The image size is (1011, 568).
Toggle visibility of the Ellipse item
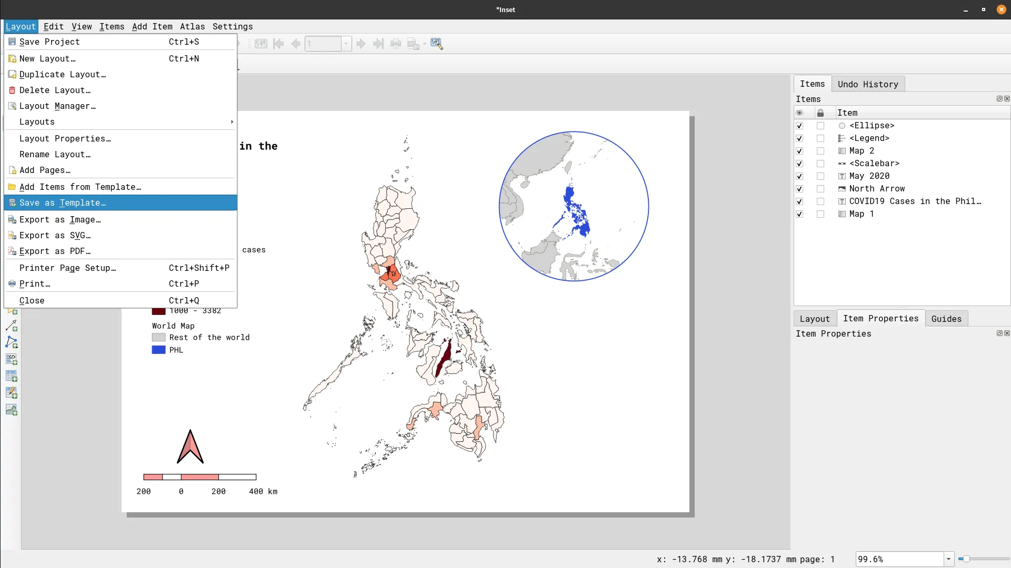pyautogui.click(x=799, y=126)
